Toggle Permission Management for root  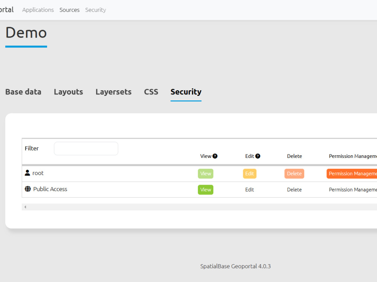352,174
